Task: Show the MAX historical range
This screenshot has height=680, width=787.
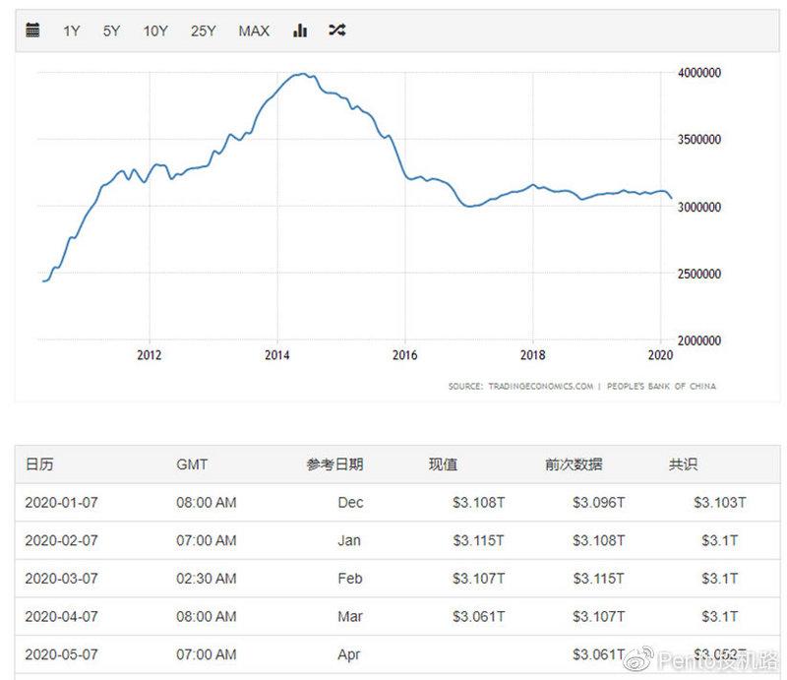Action: click(x=253, y=31)
